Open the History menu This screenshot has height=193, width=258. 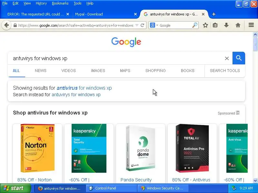41,3
